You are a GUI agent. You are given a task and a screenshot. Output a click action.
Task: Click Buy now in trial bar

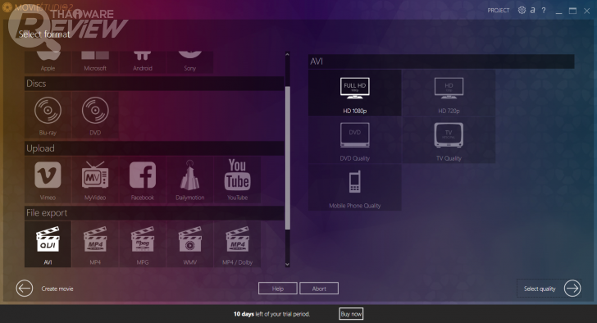tap(351, 314)
